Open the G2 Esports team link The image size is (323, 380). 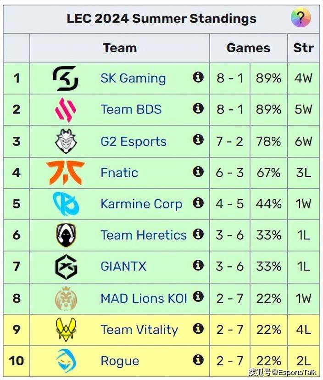click(x=134, y=141)
